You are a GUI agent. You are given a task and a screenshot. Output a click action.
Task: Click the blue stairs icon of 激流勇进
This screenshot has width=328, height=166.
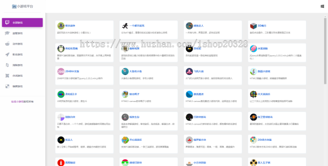[189, 94]
